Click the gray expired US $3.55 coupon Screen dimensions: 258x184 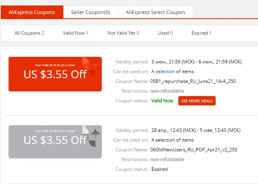(x=55, y=142)
